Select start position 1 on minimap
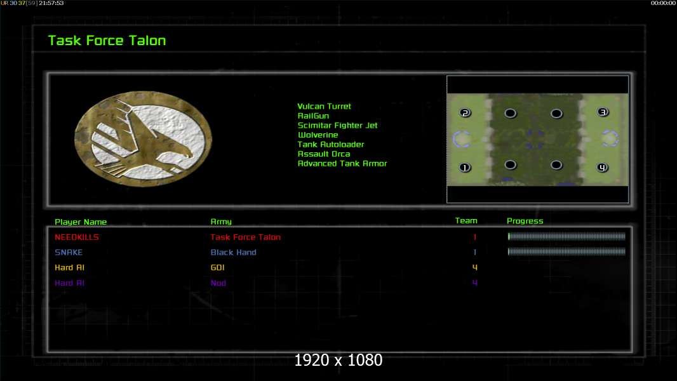The height and width of the screenshot is (381, 677). pyautogui.click(x=465, y=168)
